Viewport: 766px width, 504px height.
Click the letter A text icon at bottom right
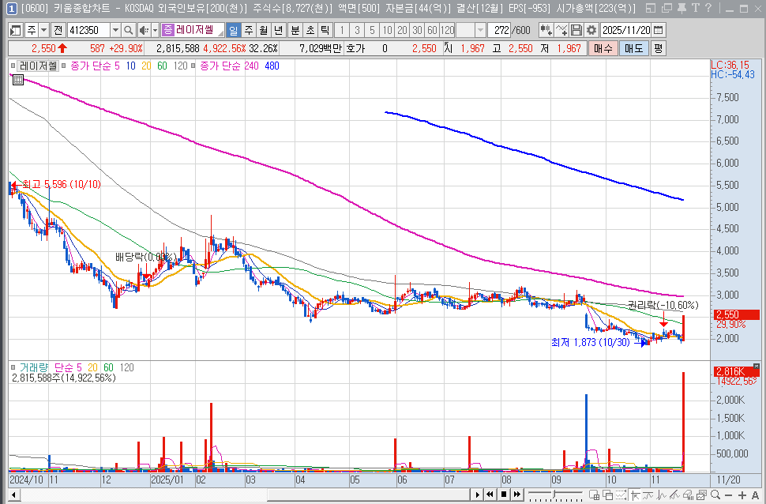pyautogui.click(x=755, y=495)
